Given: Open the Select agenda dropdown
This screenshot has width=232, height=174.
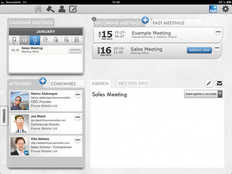Looking at the screenshot, I should point(203,94).
